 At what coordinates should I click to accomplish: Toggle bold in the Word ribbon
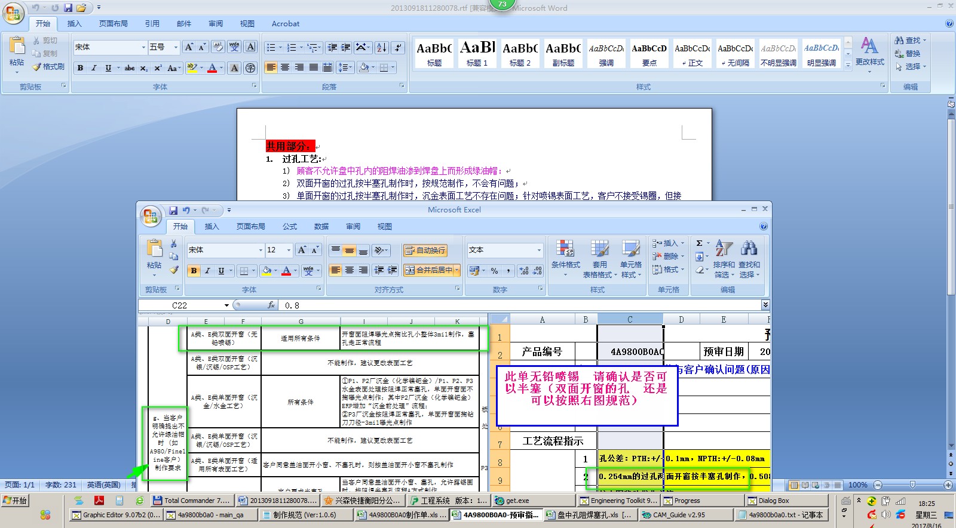pyautogui.click(x=80, y=68)
